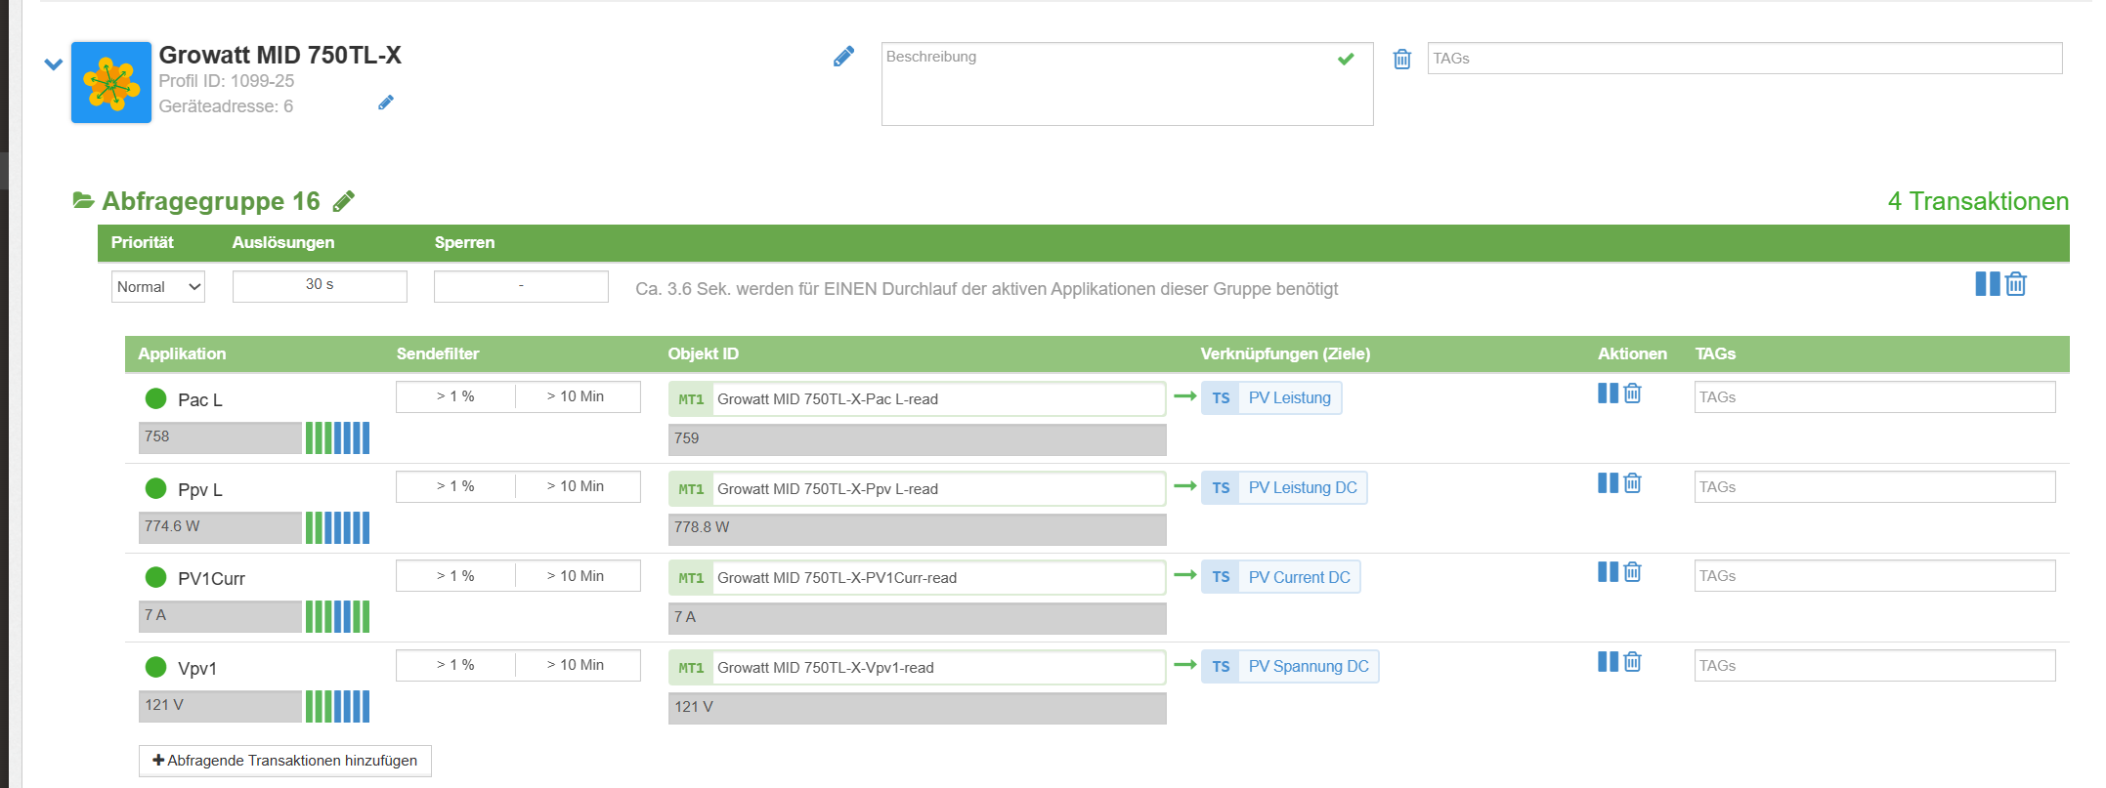Toggle PV1Curr green status indicator

(155, 577)
